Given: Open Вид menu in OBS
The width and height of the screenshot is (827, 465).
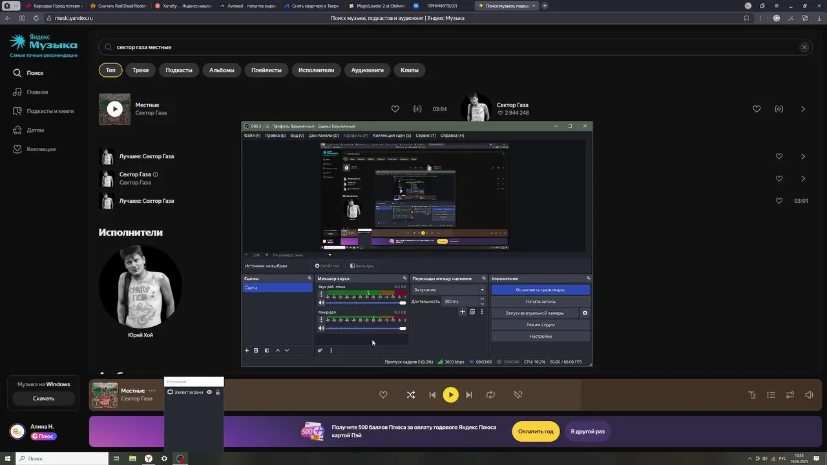Looking at the screenshot, I should click(297, 136).
